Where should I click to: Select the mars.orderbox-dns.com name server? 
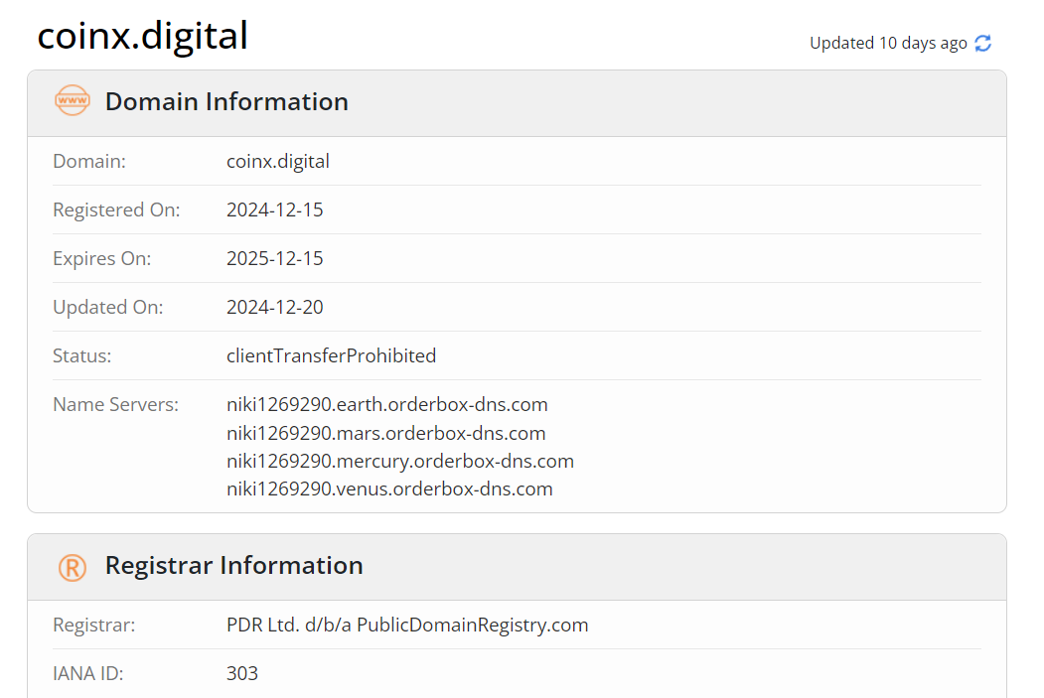point(385,433)
